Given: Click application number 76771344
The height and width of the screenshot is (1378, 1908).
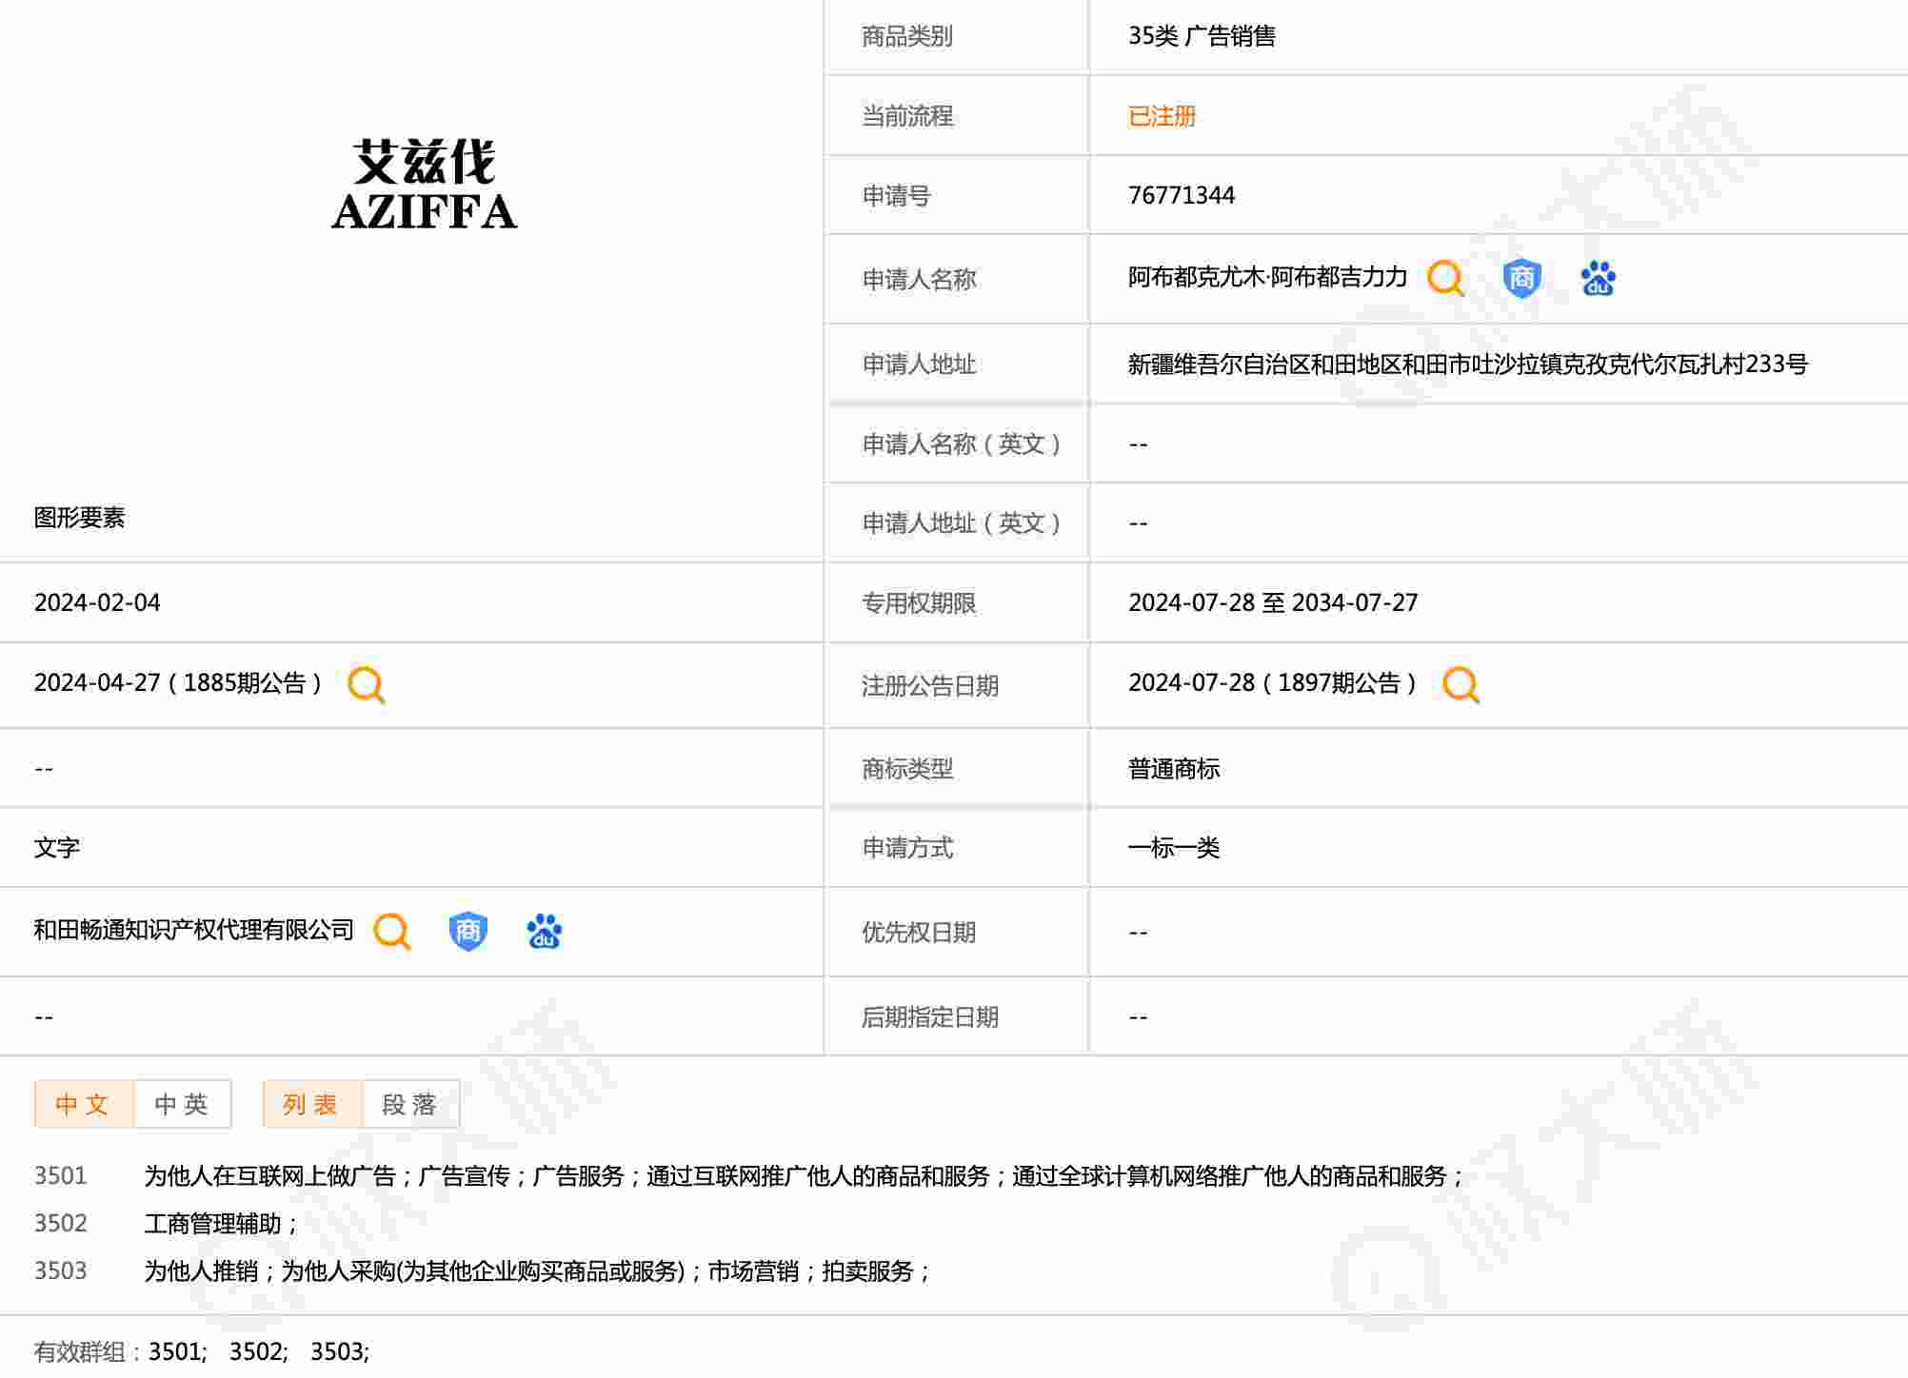Looking at the screenshot, I should coord(1181,195).
